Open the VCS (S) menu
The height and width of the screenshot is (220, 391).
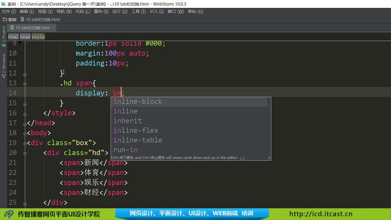coord(157,11)
